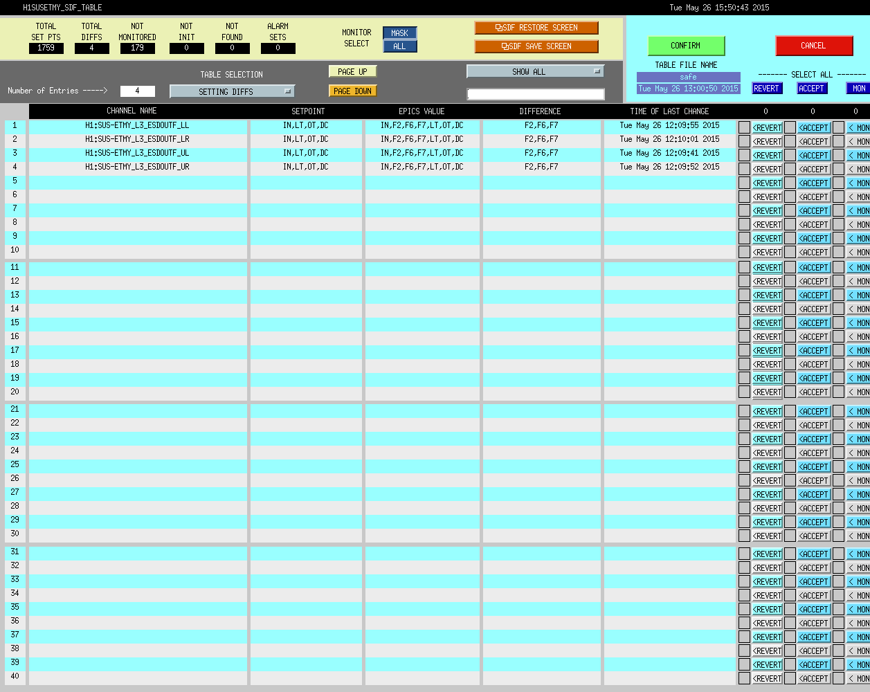
Task: Click the PAGE DOWN button
Action: point(353,91)
